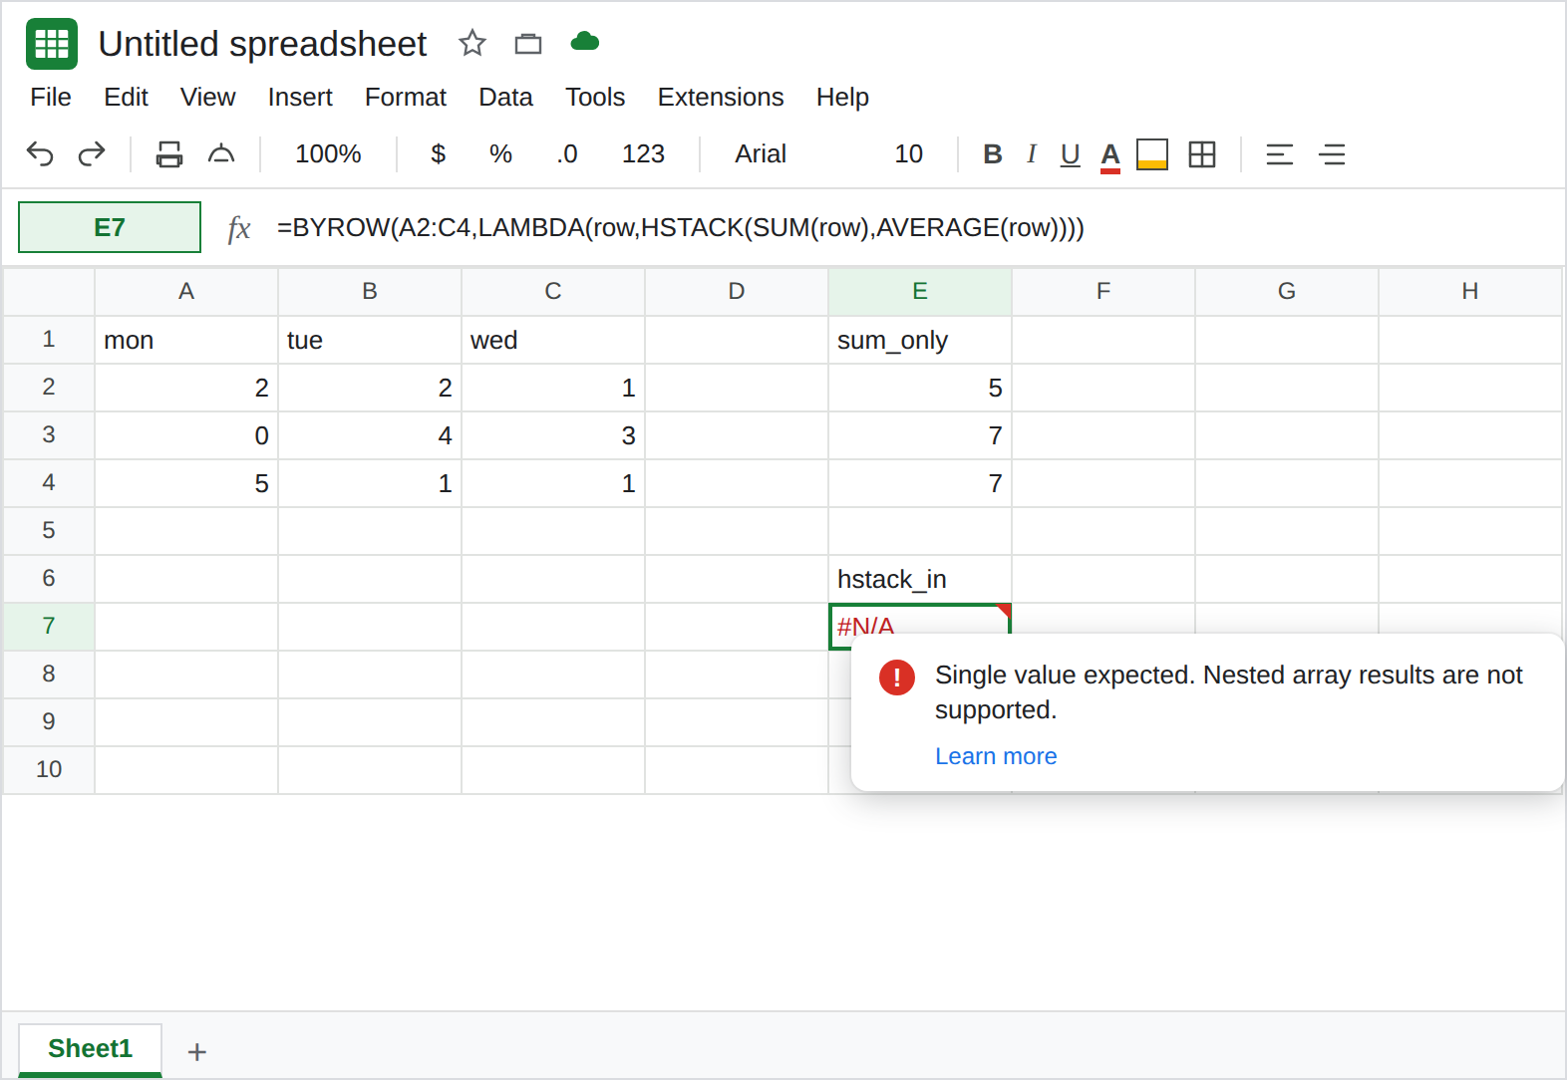The width and height of the screenshot is (1567, 1084).
Task: Format as percent
Action: pyautogui.click(x=500, y=154)
